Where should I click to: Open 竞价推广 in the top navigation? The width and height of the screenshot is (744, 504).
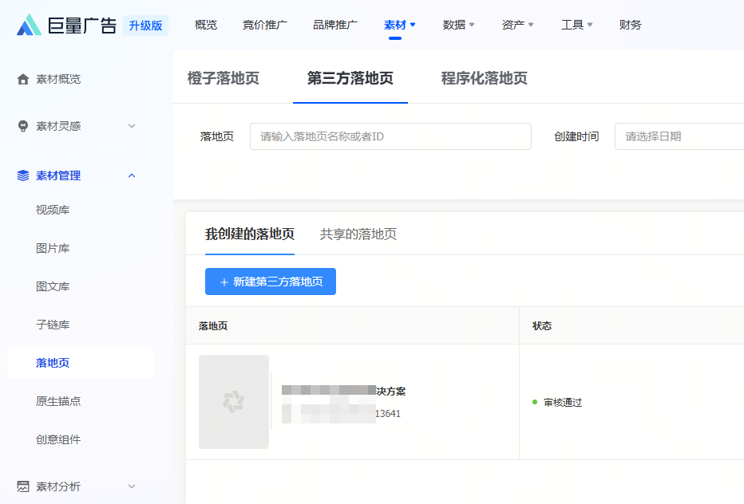(264, 25)
